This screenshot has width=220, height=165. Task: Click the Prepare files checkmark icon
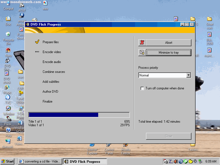pos(37,42)
